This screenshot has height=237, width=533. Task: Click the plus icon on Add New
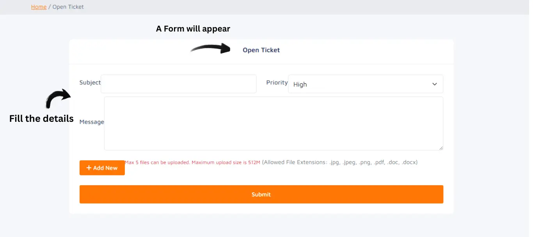point(89,168)
